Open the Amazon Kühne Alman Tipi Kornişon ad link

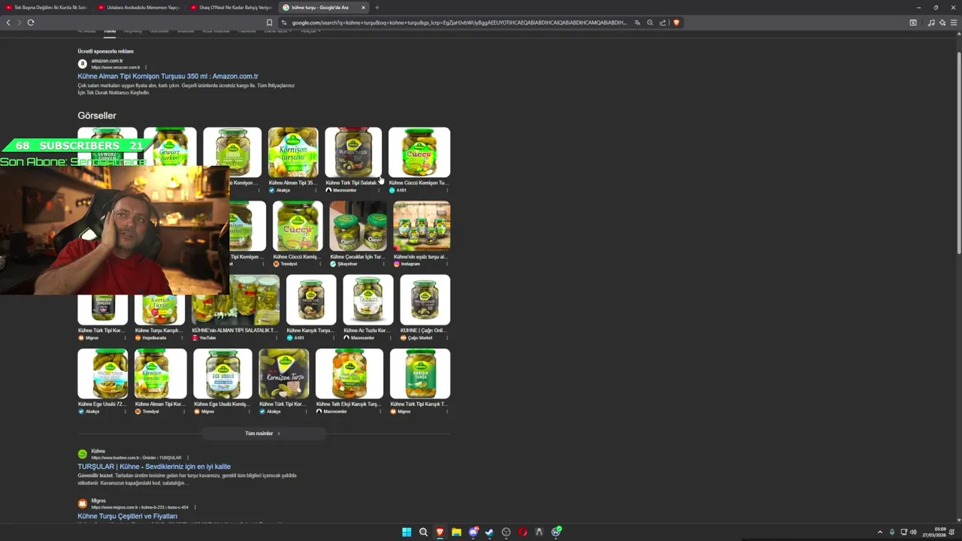click(x=168, y=76)
